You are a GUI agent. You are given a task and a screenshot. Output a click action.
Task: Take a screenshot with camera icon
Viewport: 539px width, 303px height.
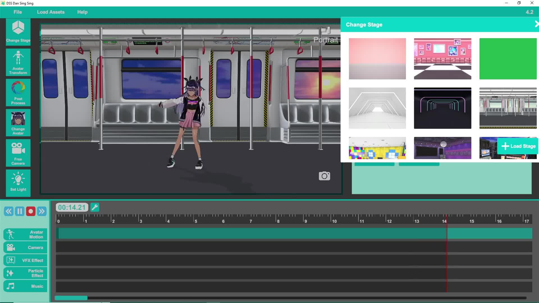click(324, 176)
